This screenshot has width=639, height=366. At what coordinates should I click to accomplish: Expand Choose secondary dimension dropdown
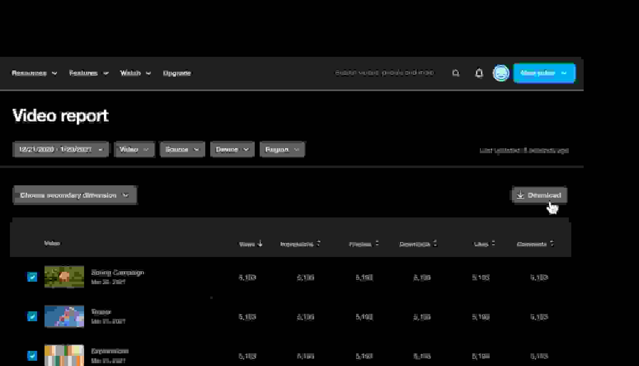pos(75,195)
